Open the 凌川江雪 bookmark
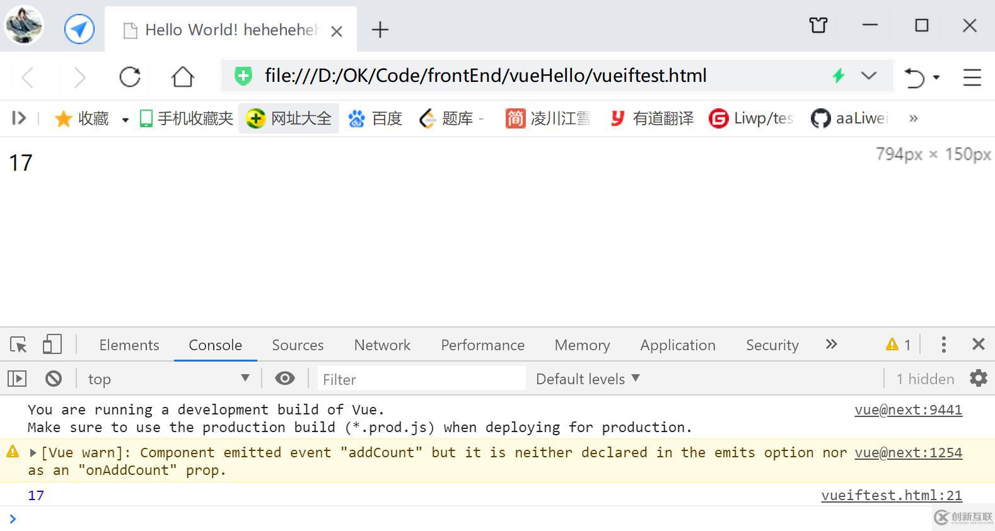The height and width of the screenshot is (531, 995). (x=548, y=118)
